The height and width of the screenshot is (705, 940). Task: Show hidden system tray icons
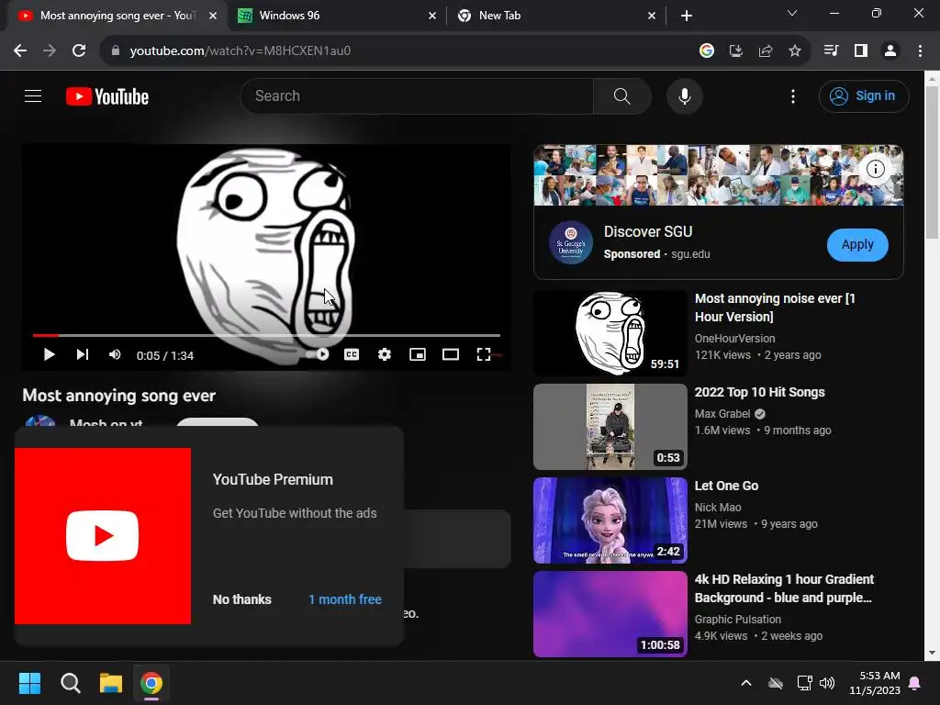point(746,683)
